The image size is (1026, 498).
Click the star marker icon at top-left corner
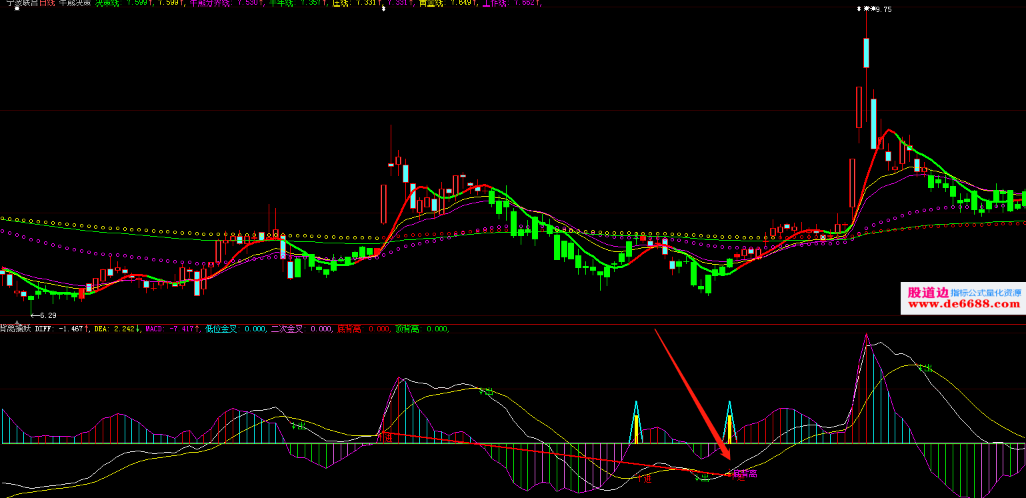coord(17,10)
